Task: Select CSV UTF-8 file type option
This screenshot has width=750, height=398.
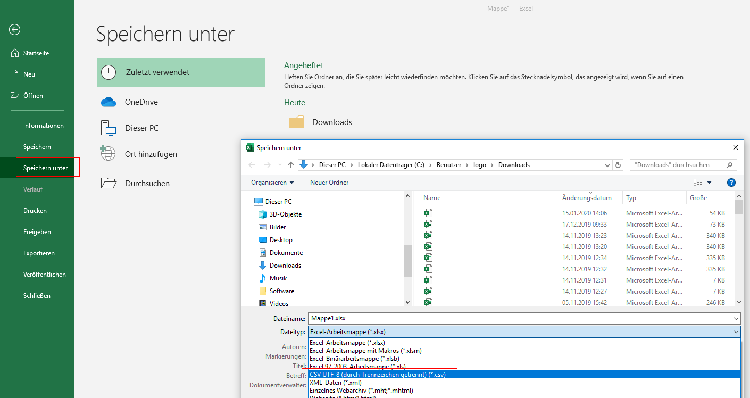Action: (x=378, y=375)
